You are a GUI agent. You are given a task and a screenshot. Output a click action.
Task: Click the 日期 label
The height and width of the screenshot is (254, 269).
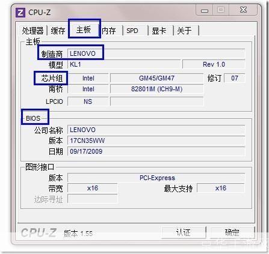56,151
